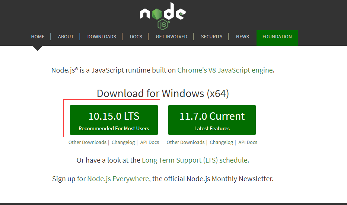Open Other Downloads under the Current button
Screen dimensions: 347x205
tap(185, 142)
